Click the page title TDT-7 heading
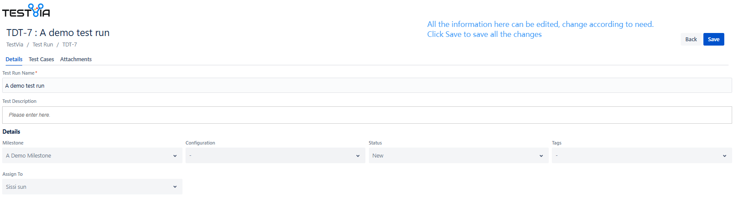This screenshot has height=217, width=733. click(58, 33)
